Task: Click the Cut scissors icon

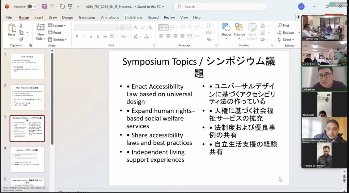Action: click(x=21, y=26)
